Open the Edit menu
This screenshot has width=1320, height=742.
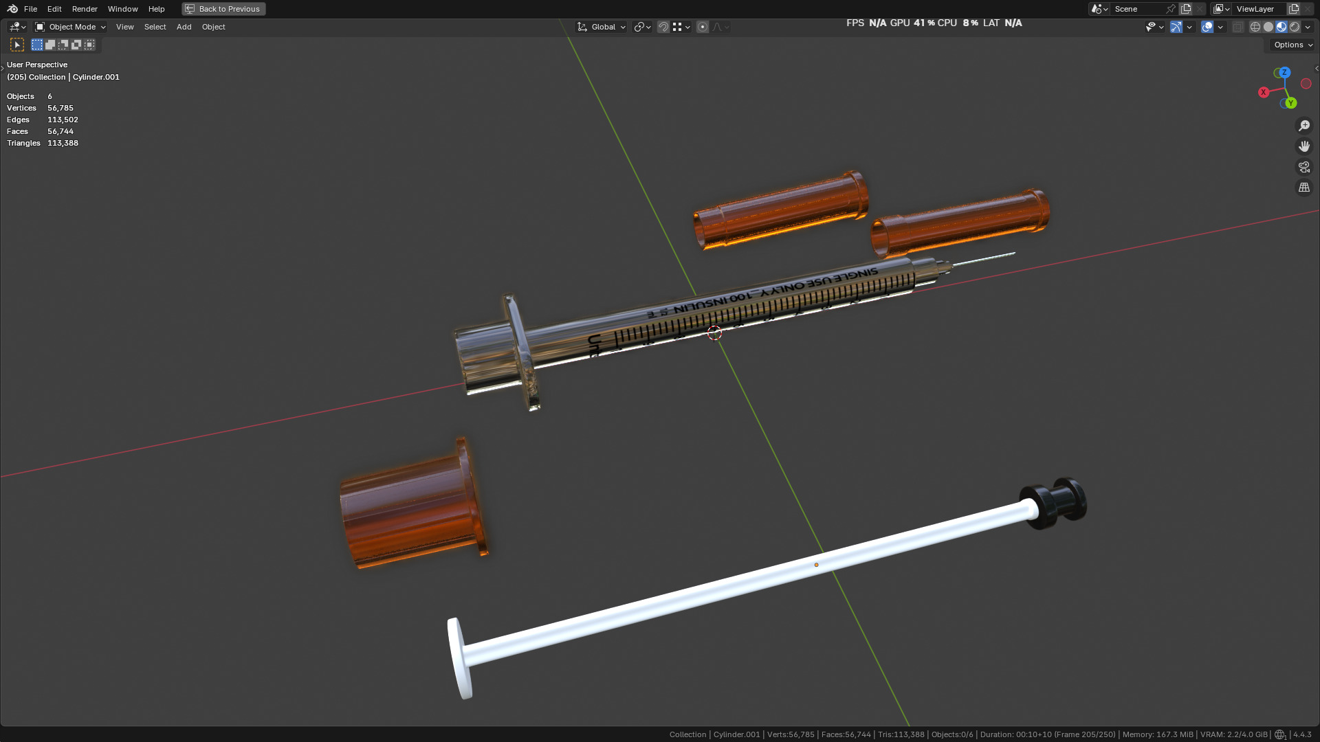[54, 9]
